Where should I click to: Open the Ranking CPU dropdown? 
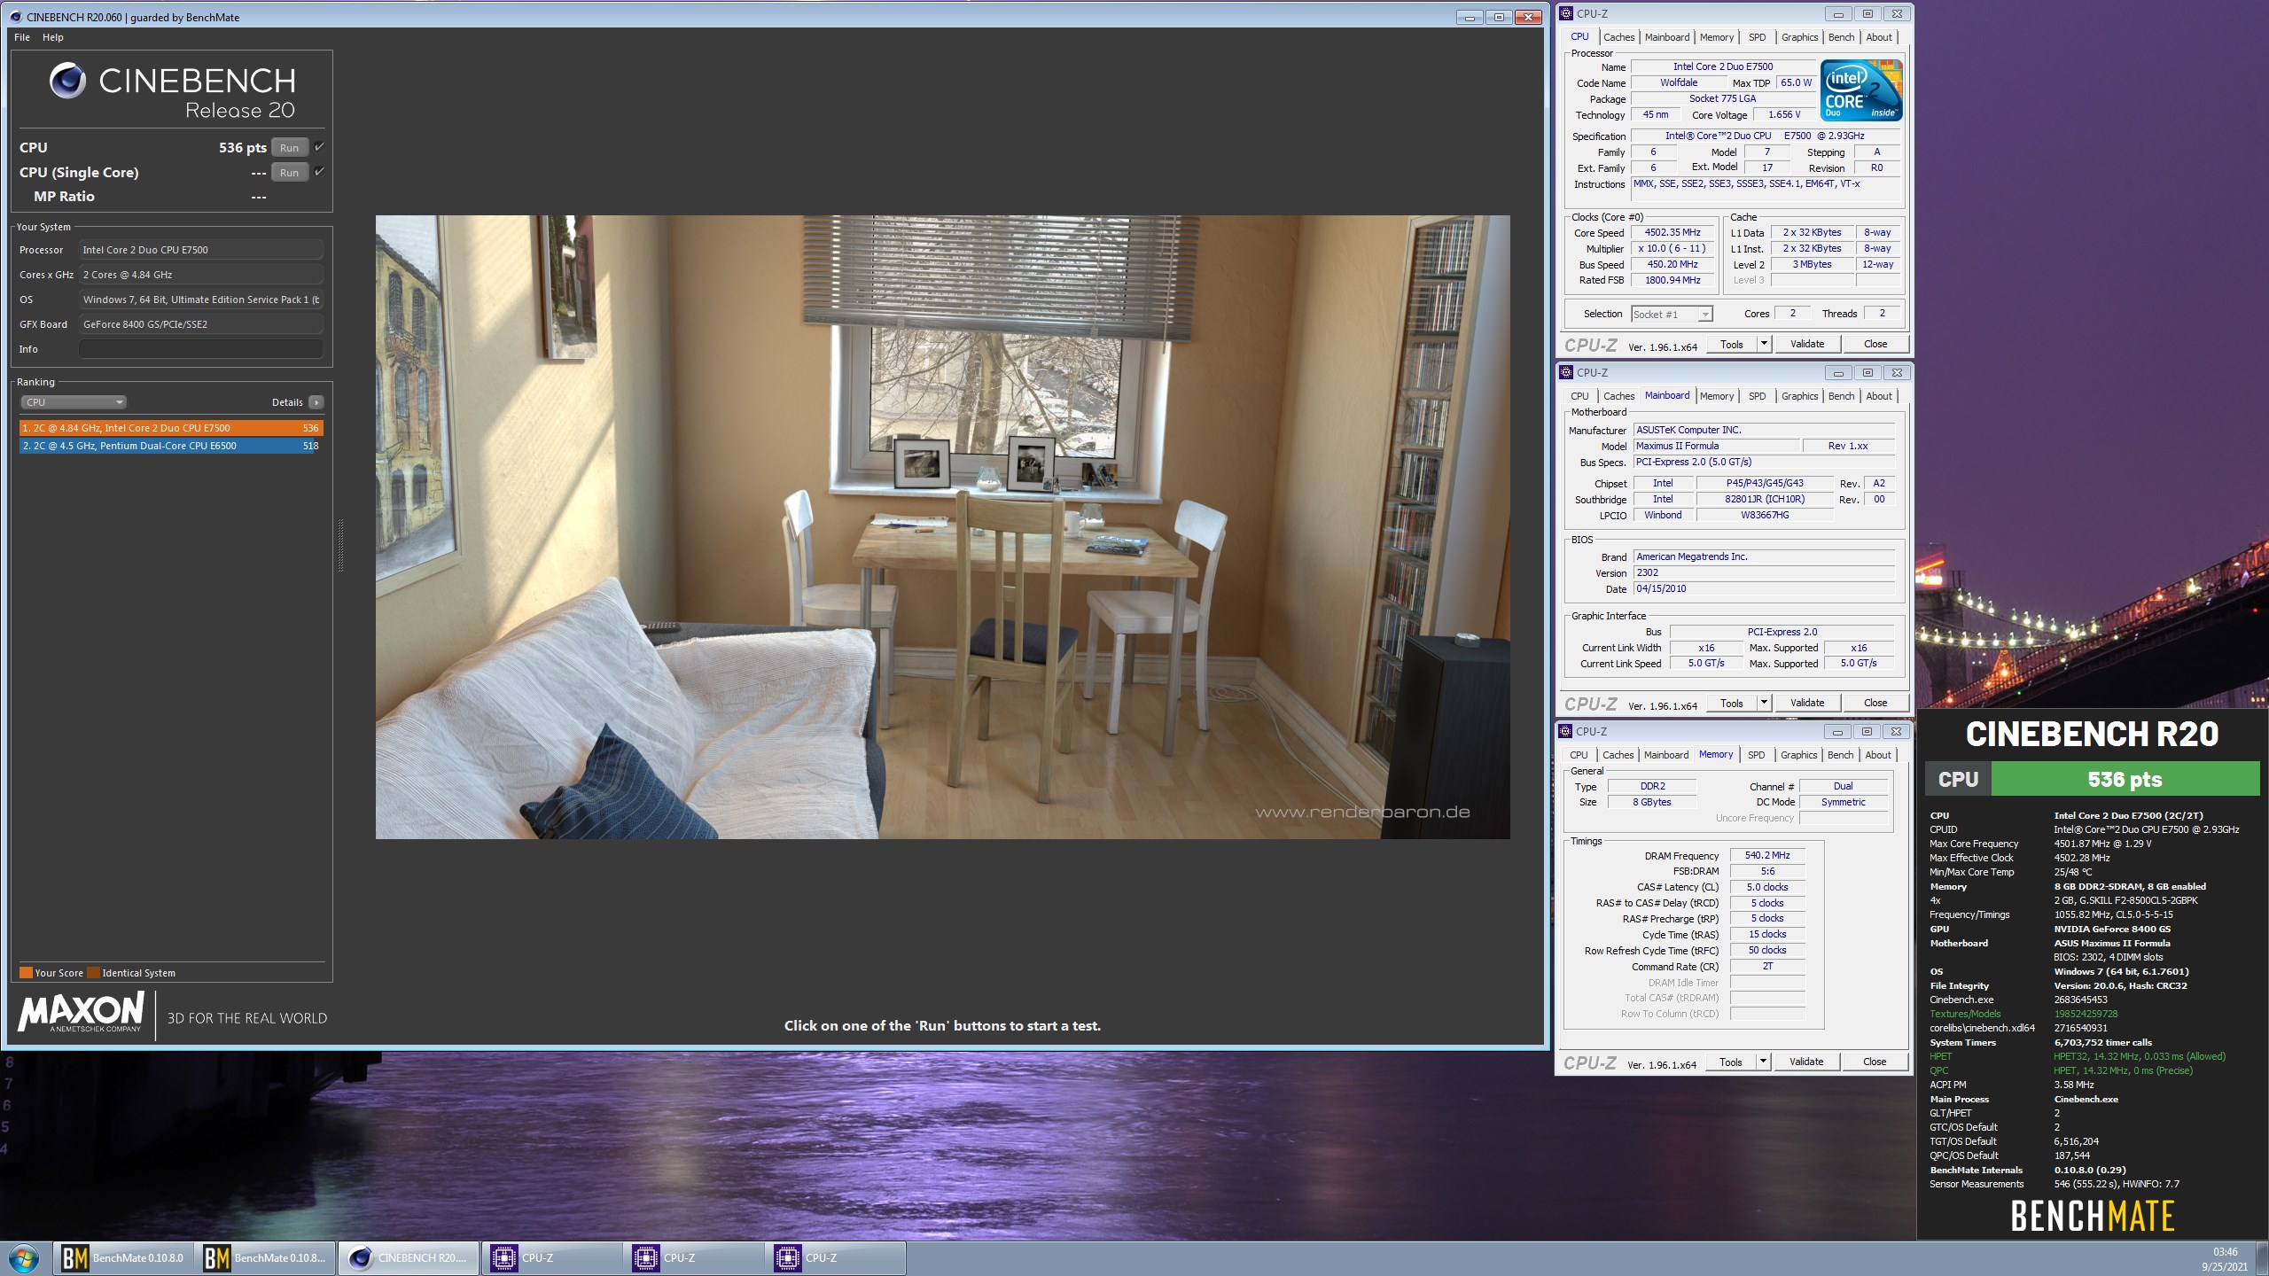(x=73, y=402)
